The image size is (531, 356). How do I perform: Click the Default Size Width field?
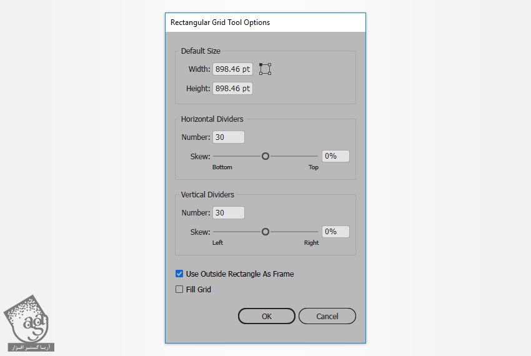coord(232,69)
